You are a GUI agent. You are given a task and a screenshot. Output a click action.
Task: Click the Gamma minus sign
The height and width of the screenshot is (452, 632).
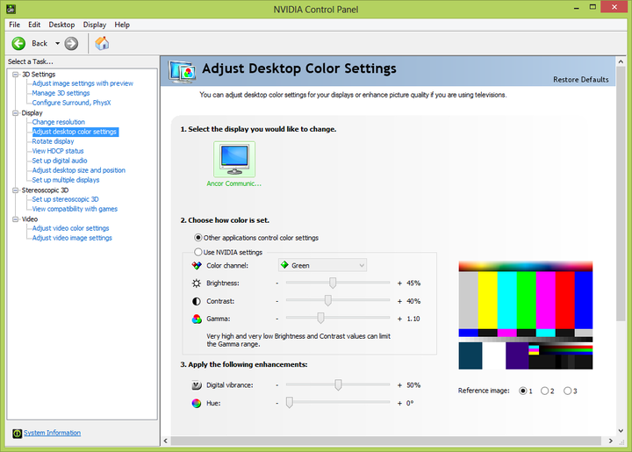coord(277,319)
